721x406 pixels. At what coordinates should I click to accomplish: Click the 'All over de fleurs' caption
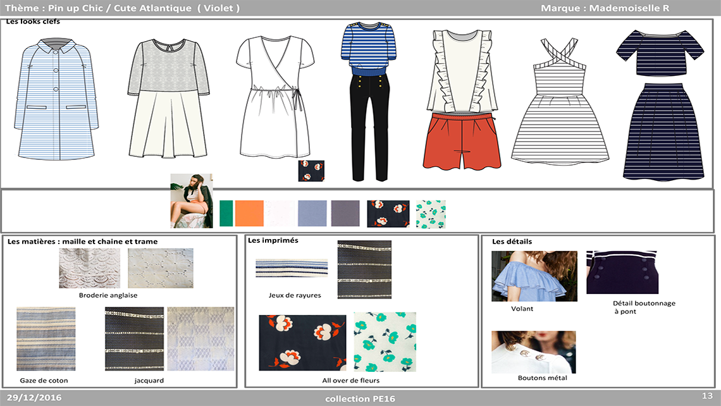(351, 380)
